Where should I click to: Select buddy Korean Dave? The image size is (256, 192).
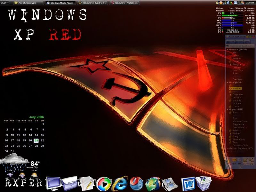(x=240, y=121)
